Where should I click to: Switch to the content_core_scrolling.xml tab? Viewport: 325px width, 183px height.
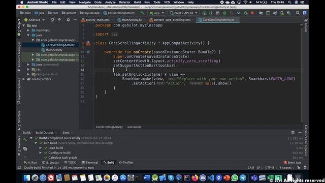pyautogui.click(x=172, y=20)
